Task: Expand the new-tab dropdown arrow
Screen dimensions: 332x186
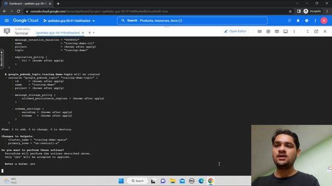Action: [94, 33]
